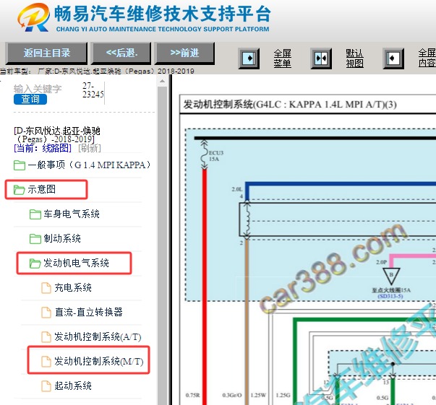The image size is (436, 405).
Task: Click document icon beside 起动系统
Action: click(x=46, y=386)
